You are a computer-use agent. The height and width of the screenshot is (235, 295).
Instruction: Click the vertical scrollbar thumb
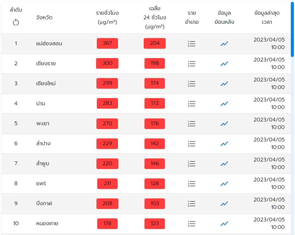(x=292, y=29)
